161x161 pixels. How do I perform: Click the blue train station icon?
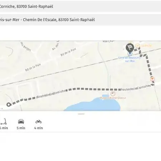pos(130,54)
